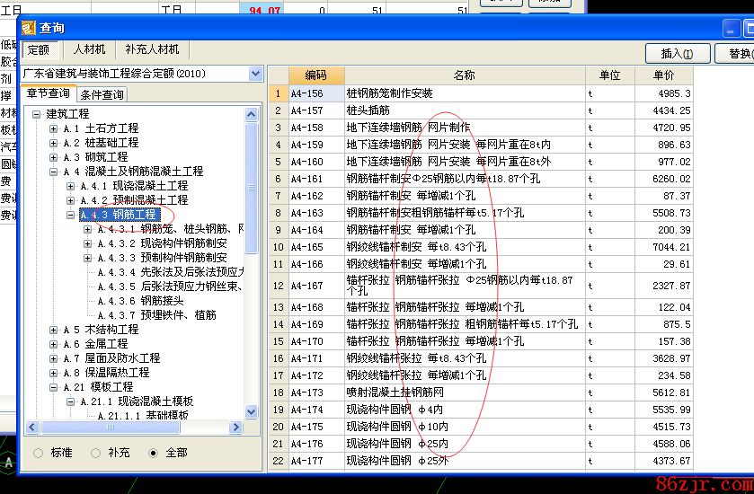Switch to the 人材机 tab
This screenshot has height=494, width=754.
[89, 49]
